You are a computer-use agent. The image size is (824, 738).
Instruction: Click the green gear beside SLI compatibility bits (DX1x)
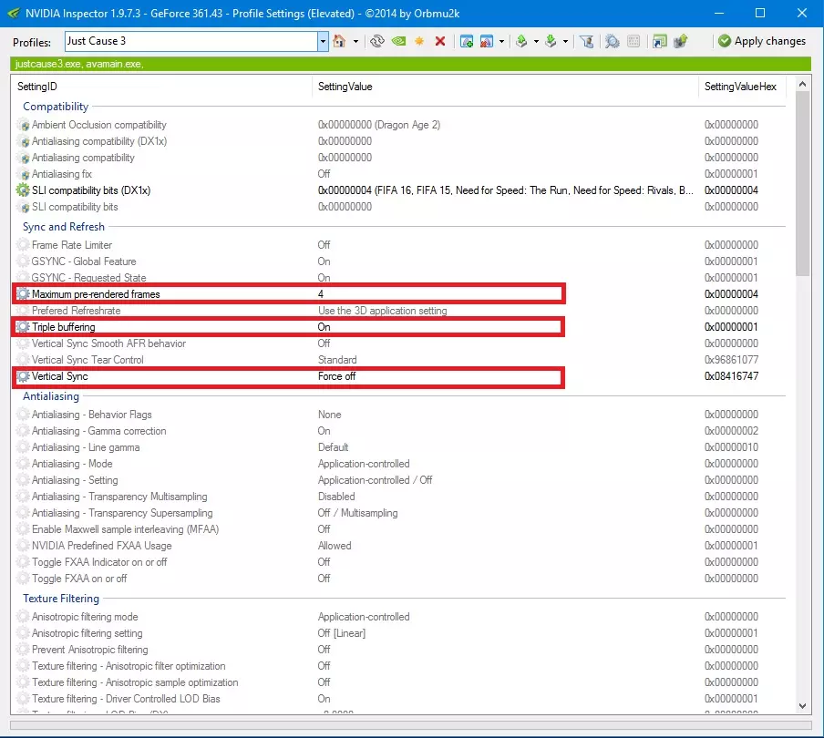click(23, 190)
